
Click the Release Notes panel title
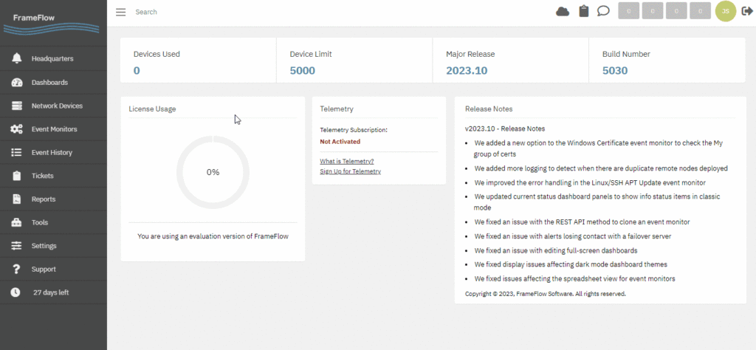[489, 109]
